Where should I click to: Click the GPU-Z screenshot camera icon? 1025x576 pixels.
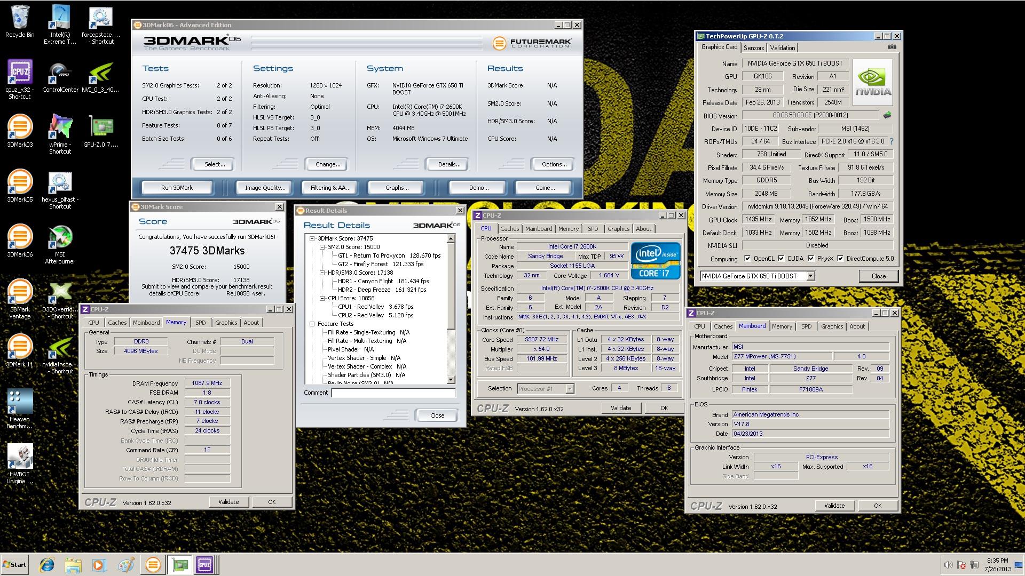click(x=892, y=47)
